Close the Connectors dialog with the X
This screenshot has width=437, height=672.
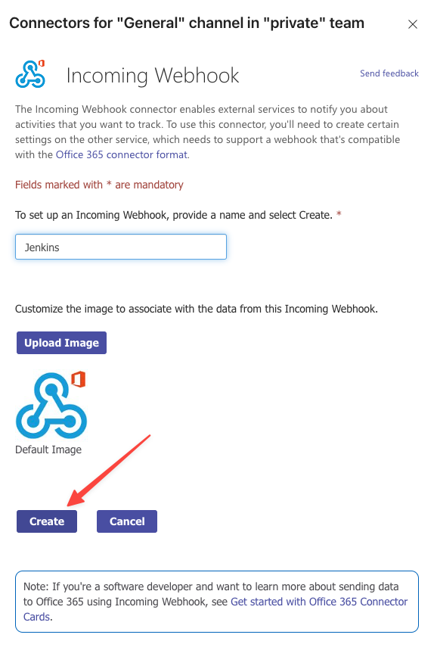[412, 24]
